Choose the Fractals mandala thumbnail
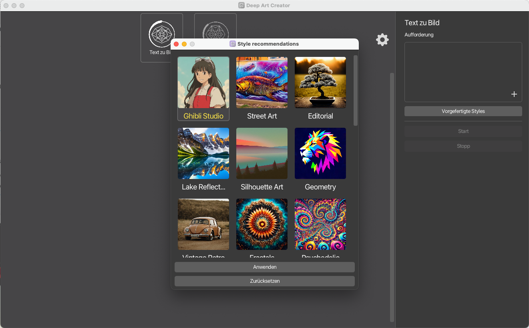This screenshot has width=529, height=328. coord(262,224)
